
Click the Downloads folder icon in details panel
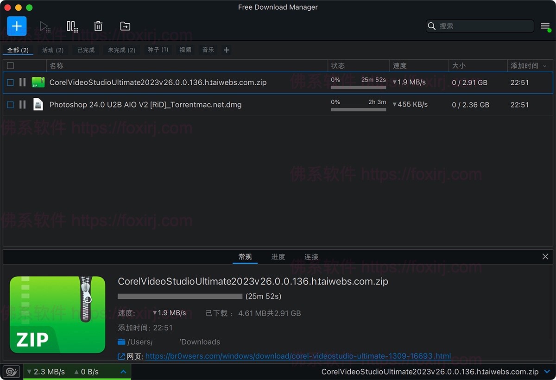(121, 342)
